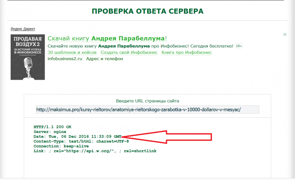Click the 18+ age rating badge
This screenshot has width=295, height=180.
coord(239,46)
